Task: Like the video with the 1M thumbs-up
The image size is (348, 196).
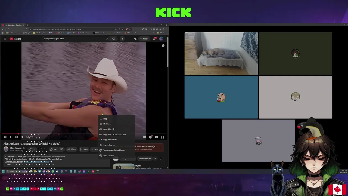Action: [53, 149]
